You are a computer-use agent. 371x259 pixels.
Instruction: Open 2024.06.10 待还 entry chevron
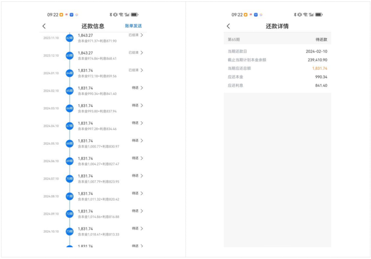pyautogui.click(x=141, y=158)
